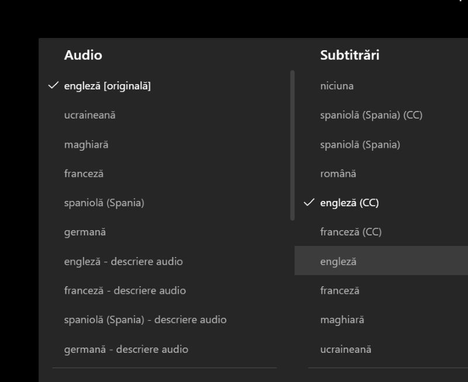Select engleză [originală] audio track

point(107,86)
